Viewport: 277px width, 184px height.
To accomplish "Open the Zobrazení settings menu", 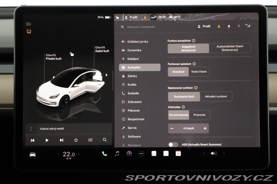I will (132, 102).
